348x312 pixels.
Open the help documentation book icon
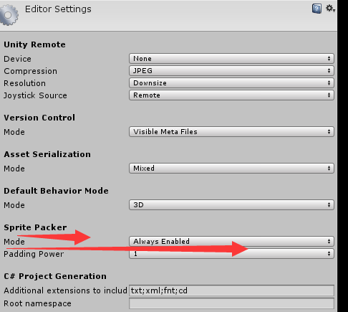[x=316, y=9]
